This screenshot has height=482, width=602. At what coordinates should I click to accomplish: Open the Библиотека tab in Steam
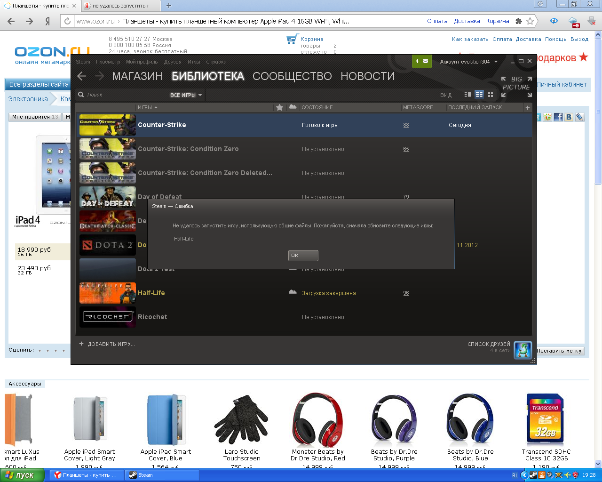pyautogui.click(x=208, y=76)
